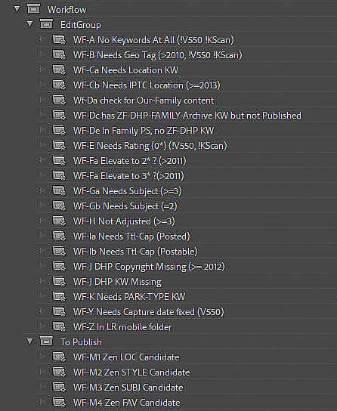Select 'WF-Gb Needs Subject (=2)'

(x=125, y=206)
